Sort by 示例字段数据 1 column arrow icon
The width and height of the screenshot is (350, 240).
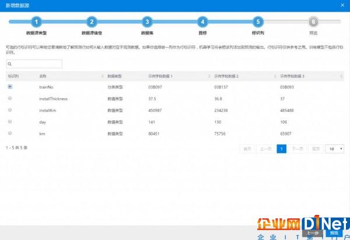[x=209, y=76]
